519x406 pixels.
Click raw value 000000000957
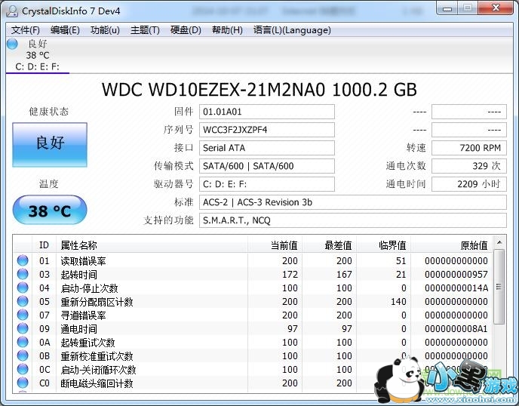[x=456, y=274]
